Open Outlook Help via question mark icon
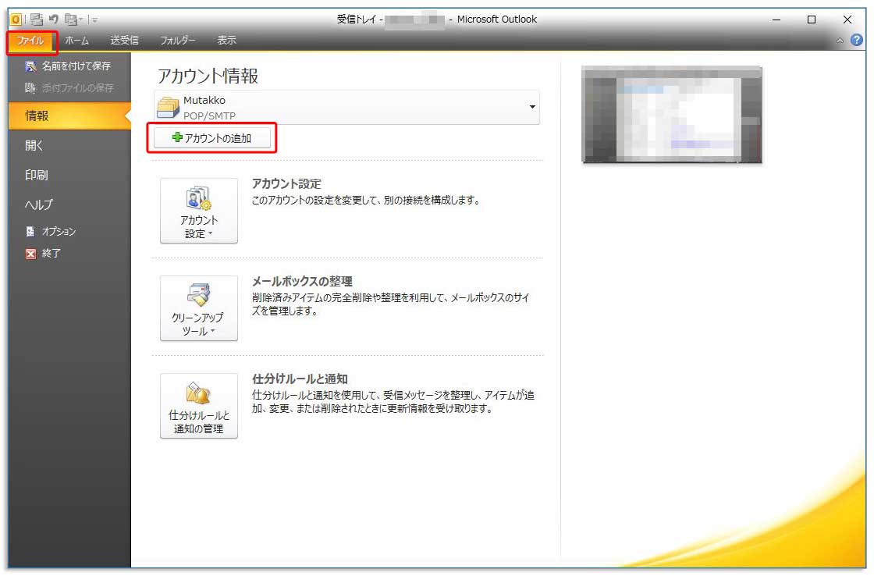This screenshot has width=874, height=576. [x=858, y=40]
